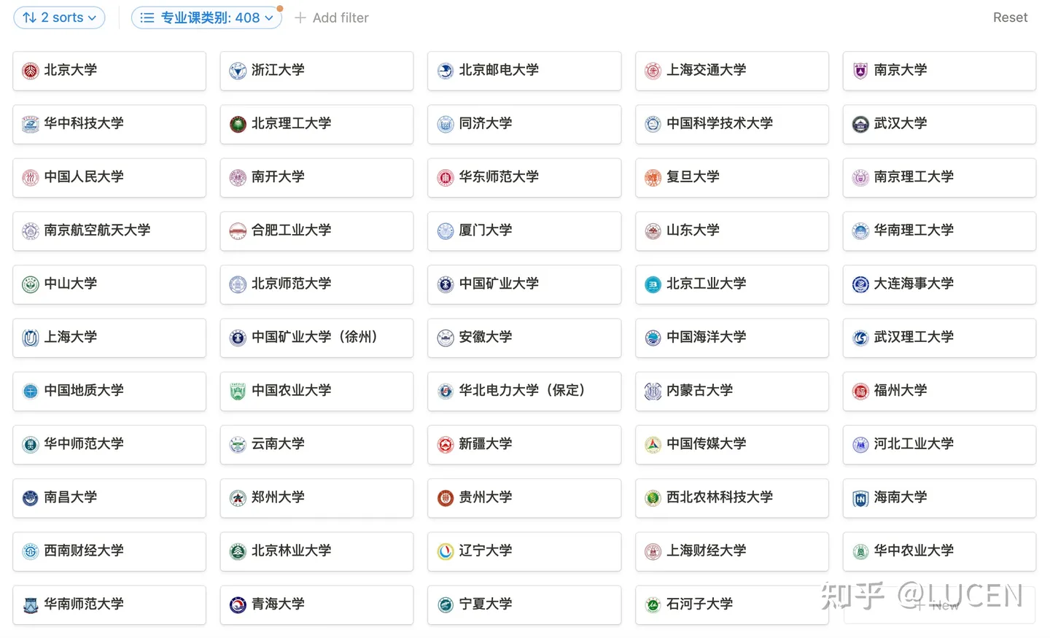Open the 云南大学 card
Viewport: 1050px width, 638px height.
(316, 444)
